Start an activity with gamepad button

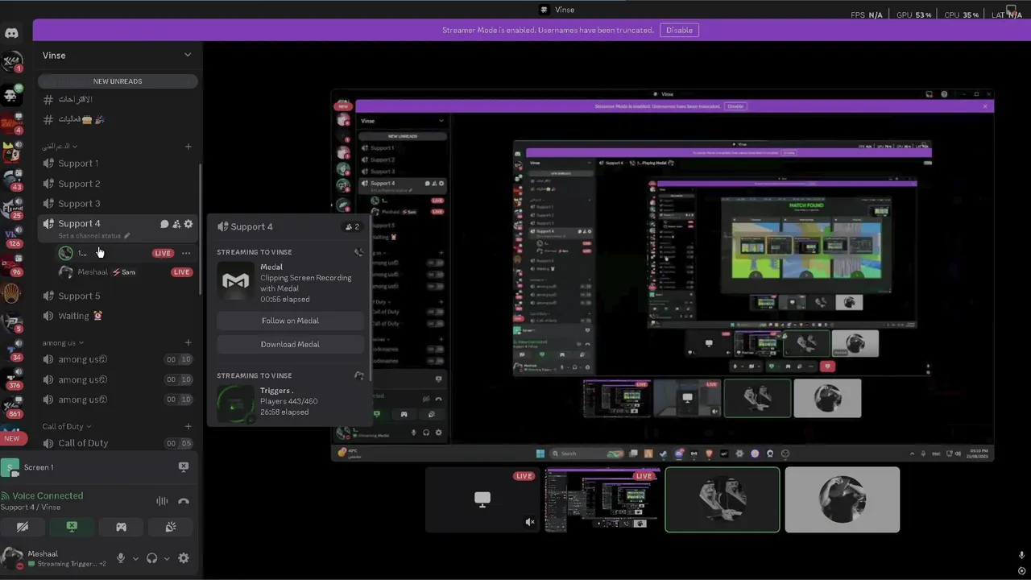121,527
